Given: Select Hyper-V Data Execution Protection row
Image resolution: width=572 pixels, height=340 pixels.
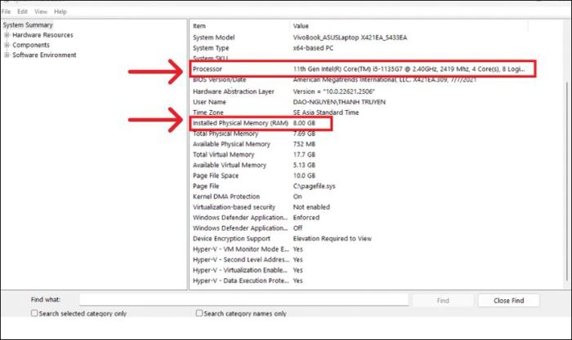Looking at the screenshot, I should (360, 281).
